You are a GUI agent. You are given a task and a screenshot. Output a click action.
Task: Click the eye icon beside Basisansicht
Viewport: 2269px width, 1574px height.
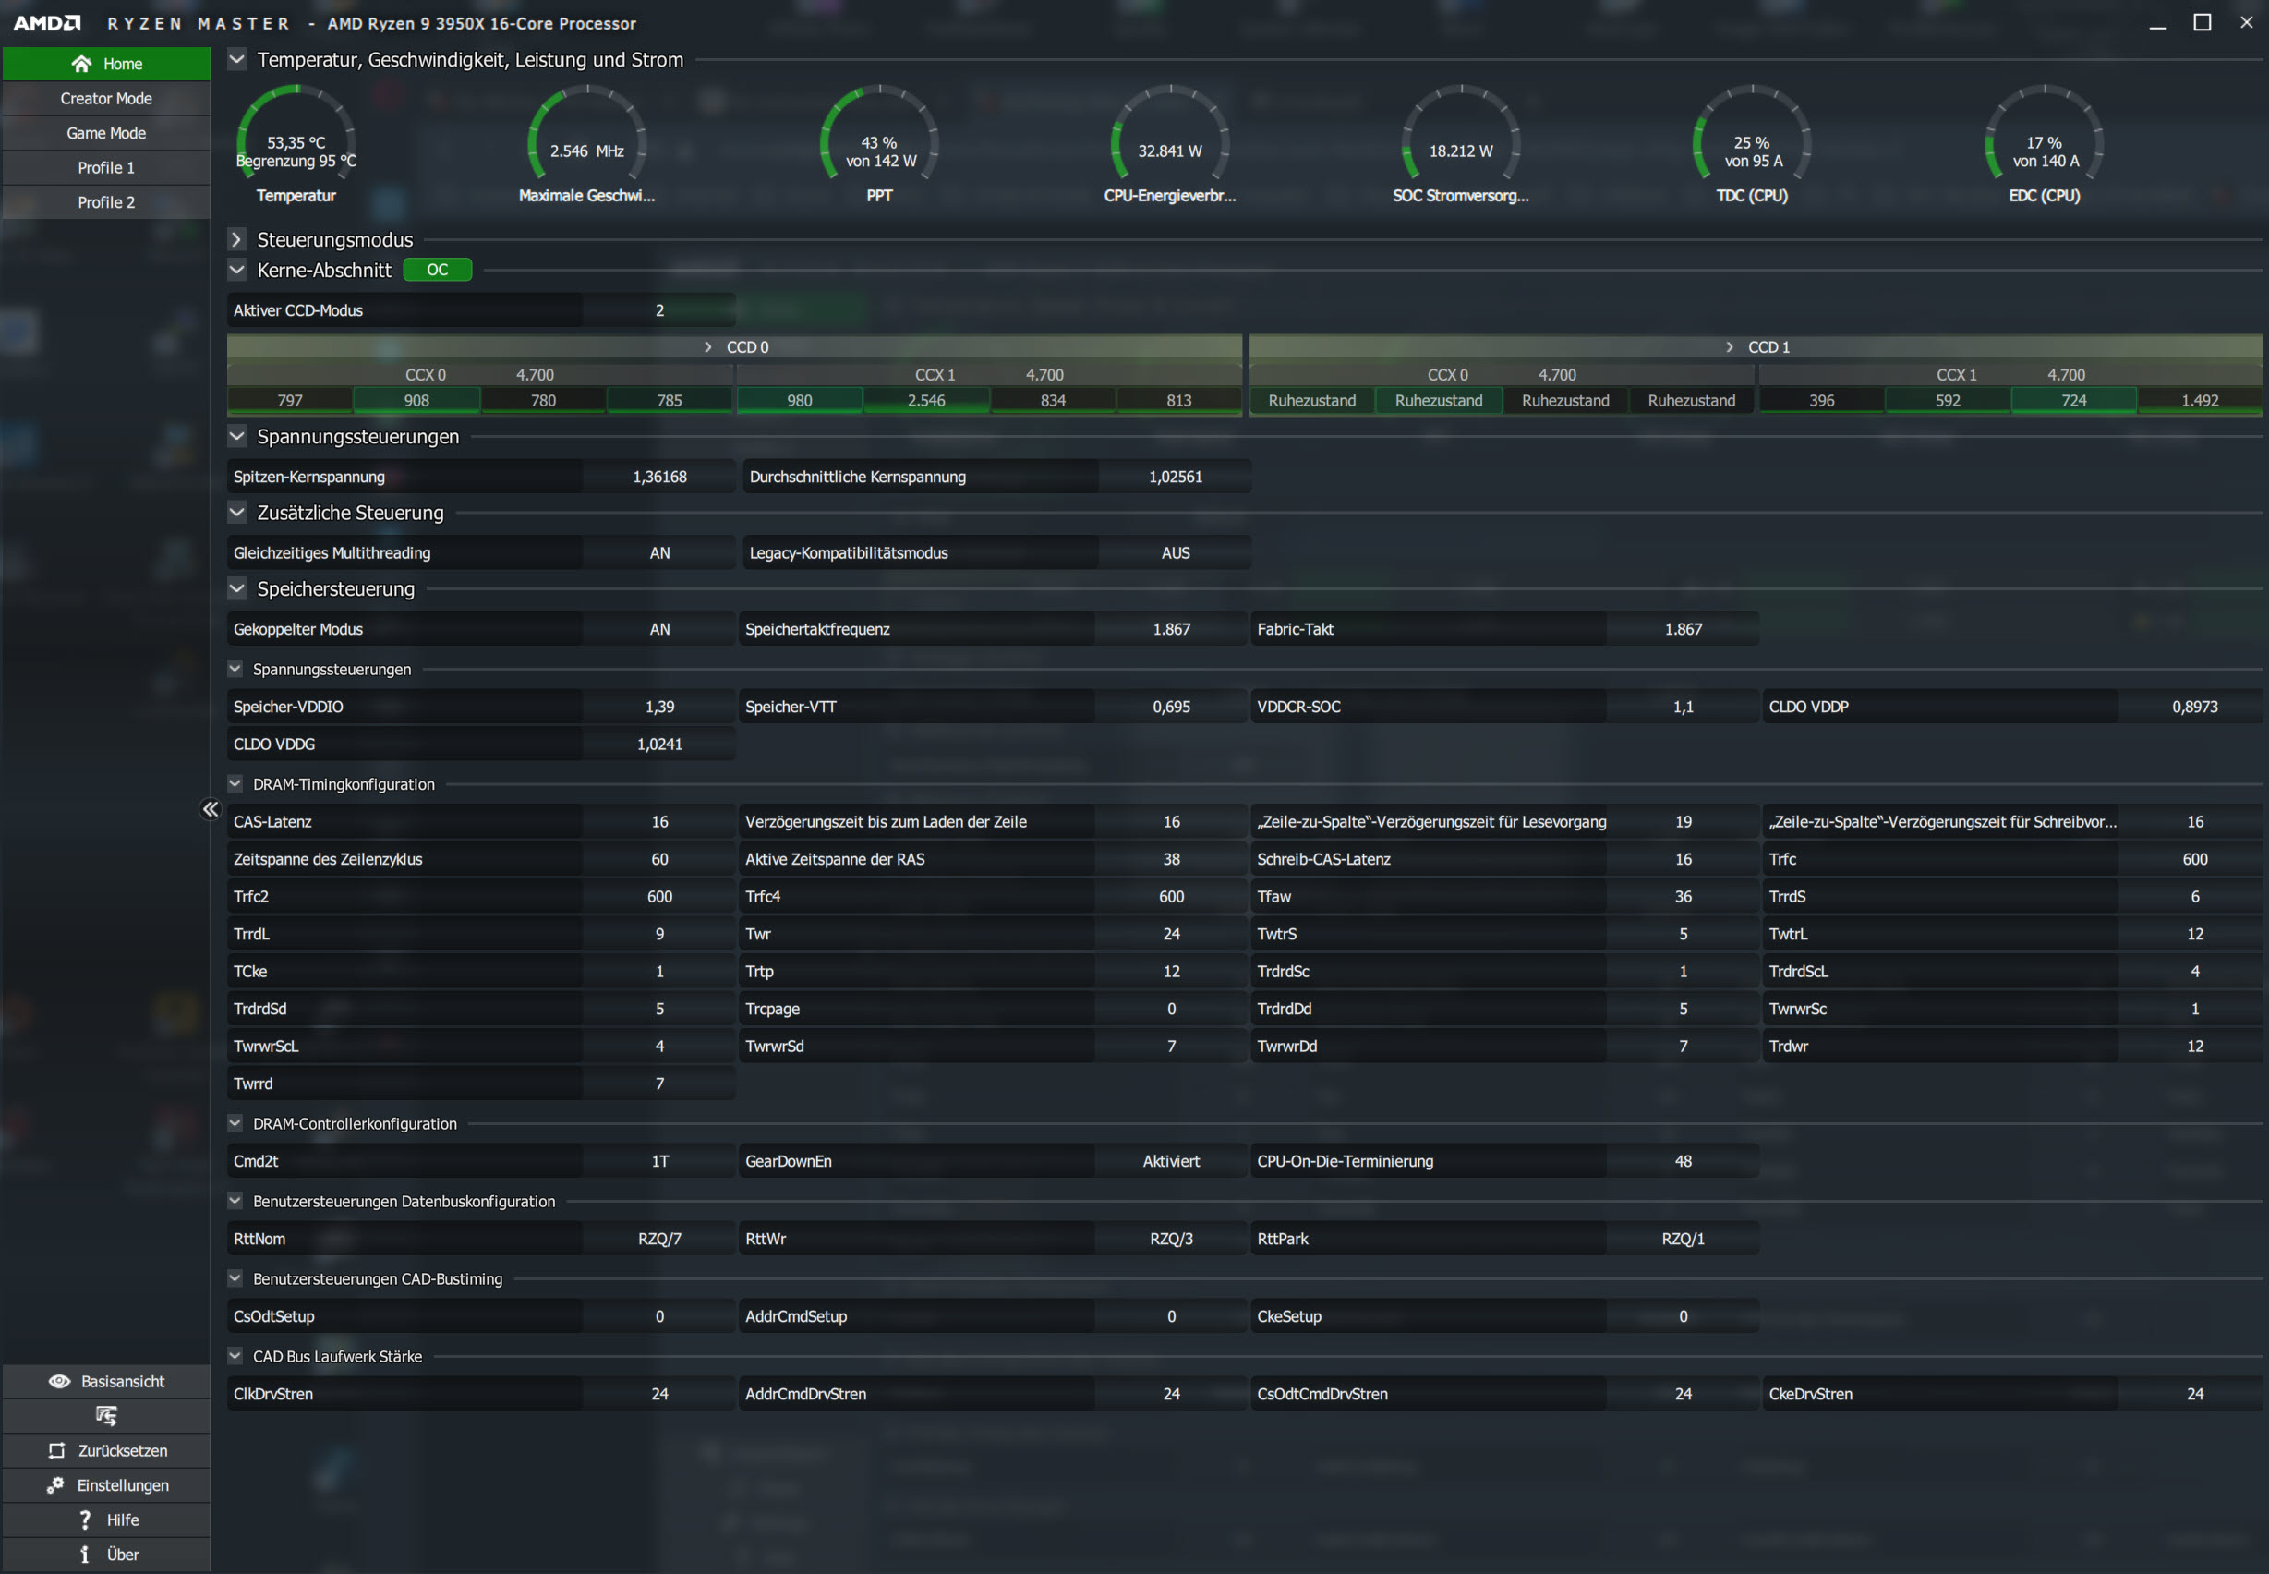[x=59, y=1382]
